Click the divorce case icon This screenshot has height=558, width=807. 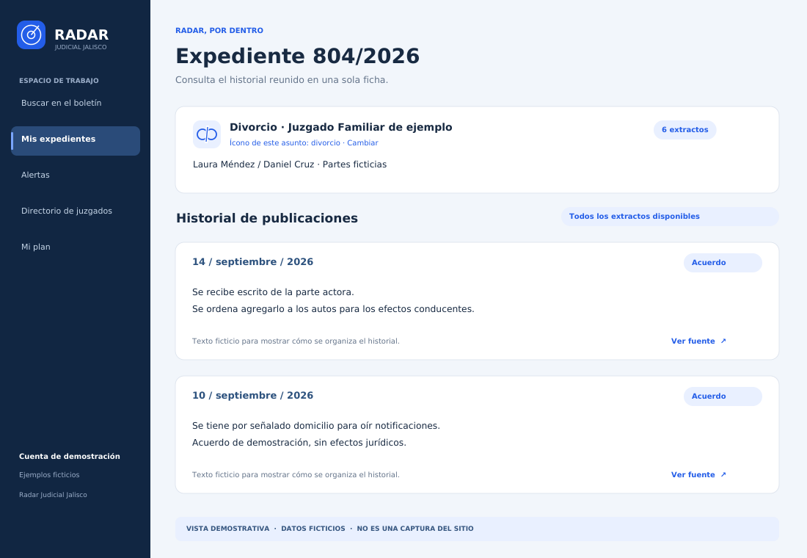coord(207,134)
